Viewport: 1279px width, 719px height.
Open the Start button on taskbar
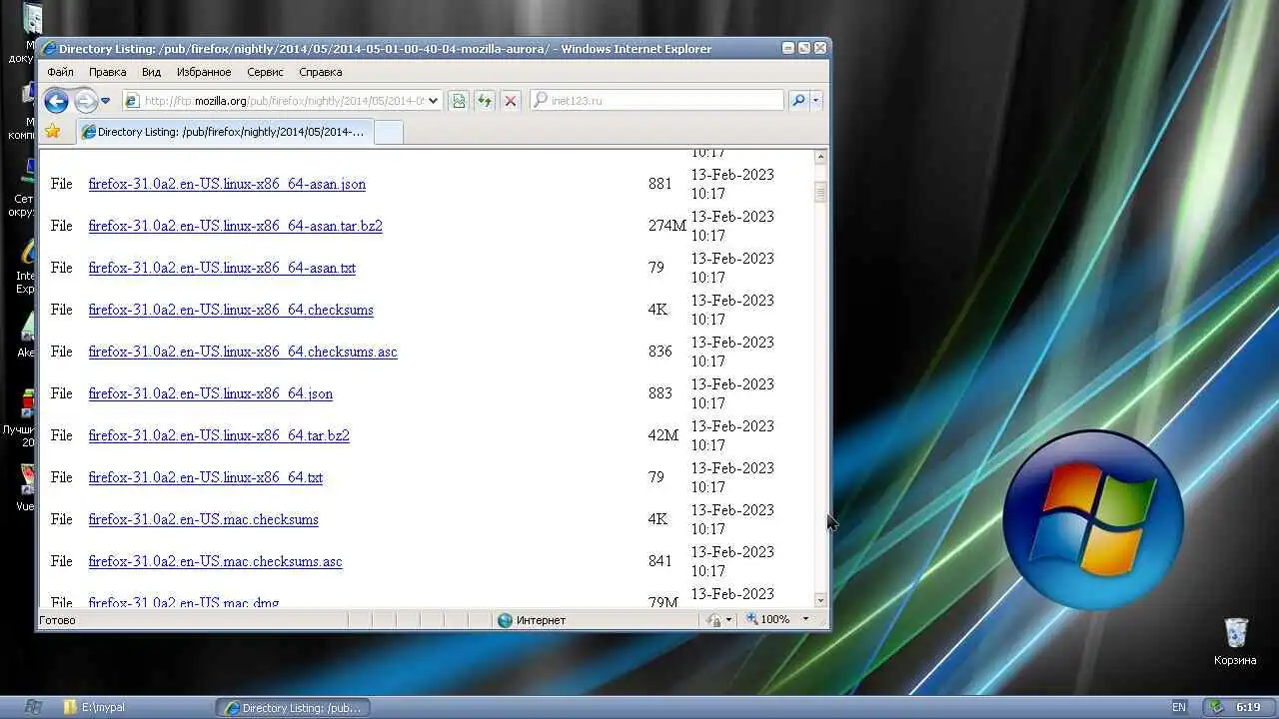(32, 707)
